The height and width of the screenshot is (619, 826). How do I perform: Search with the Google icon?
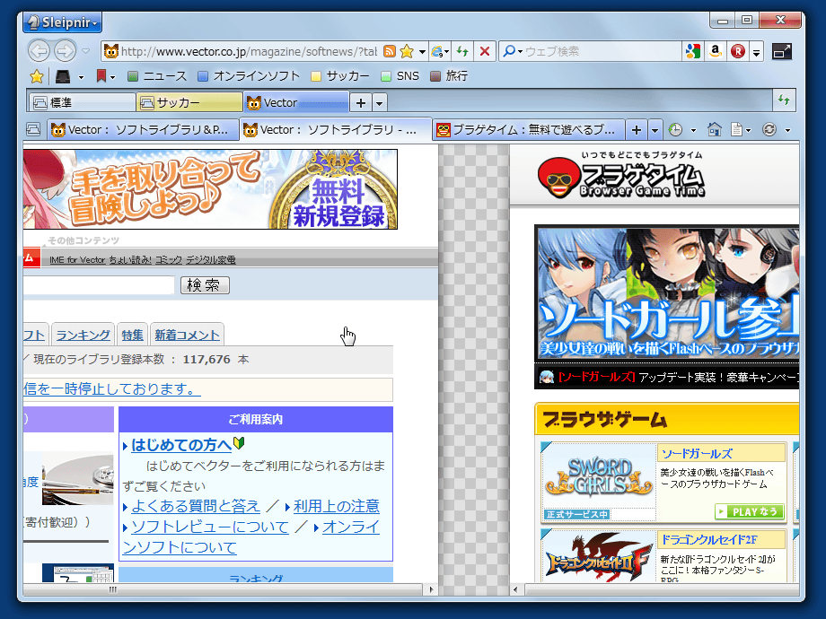pyautogui.click(x=693, y=51)
